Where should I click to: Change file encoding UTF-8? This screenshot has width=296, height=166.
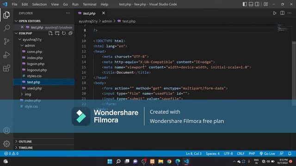(228, 154)
